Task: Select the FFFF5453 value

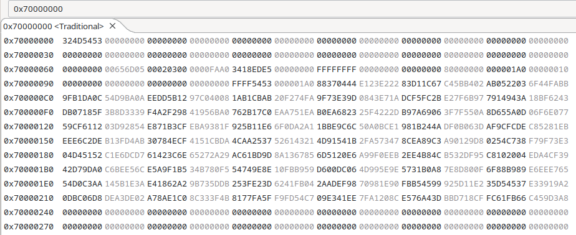Action: (x=252, y=83)
